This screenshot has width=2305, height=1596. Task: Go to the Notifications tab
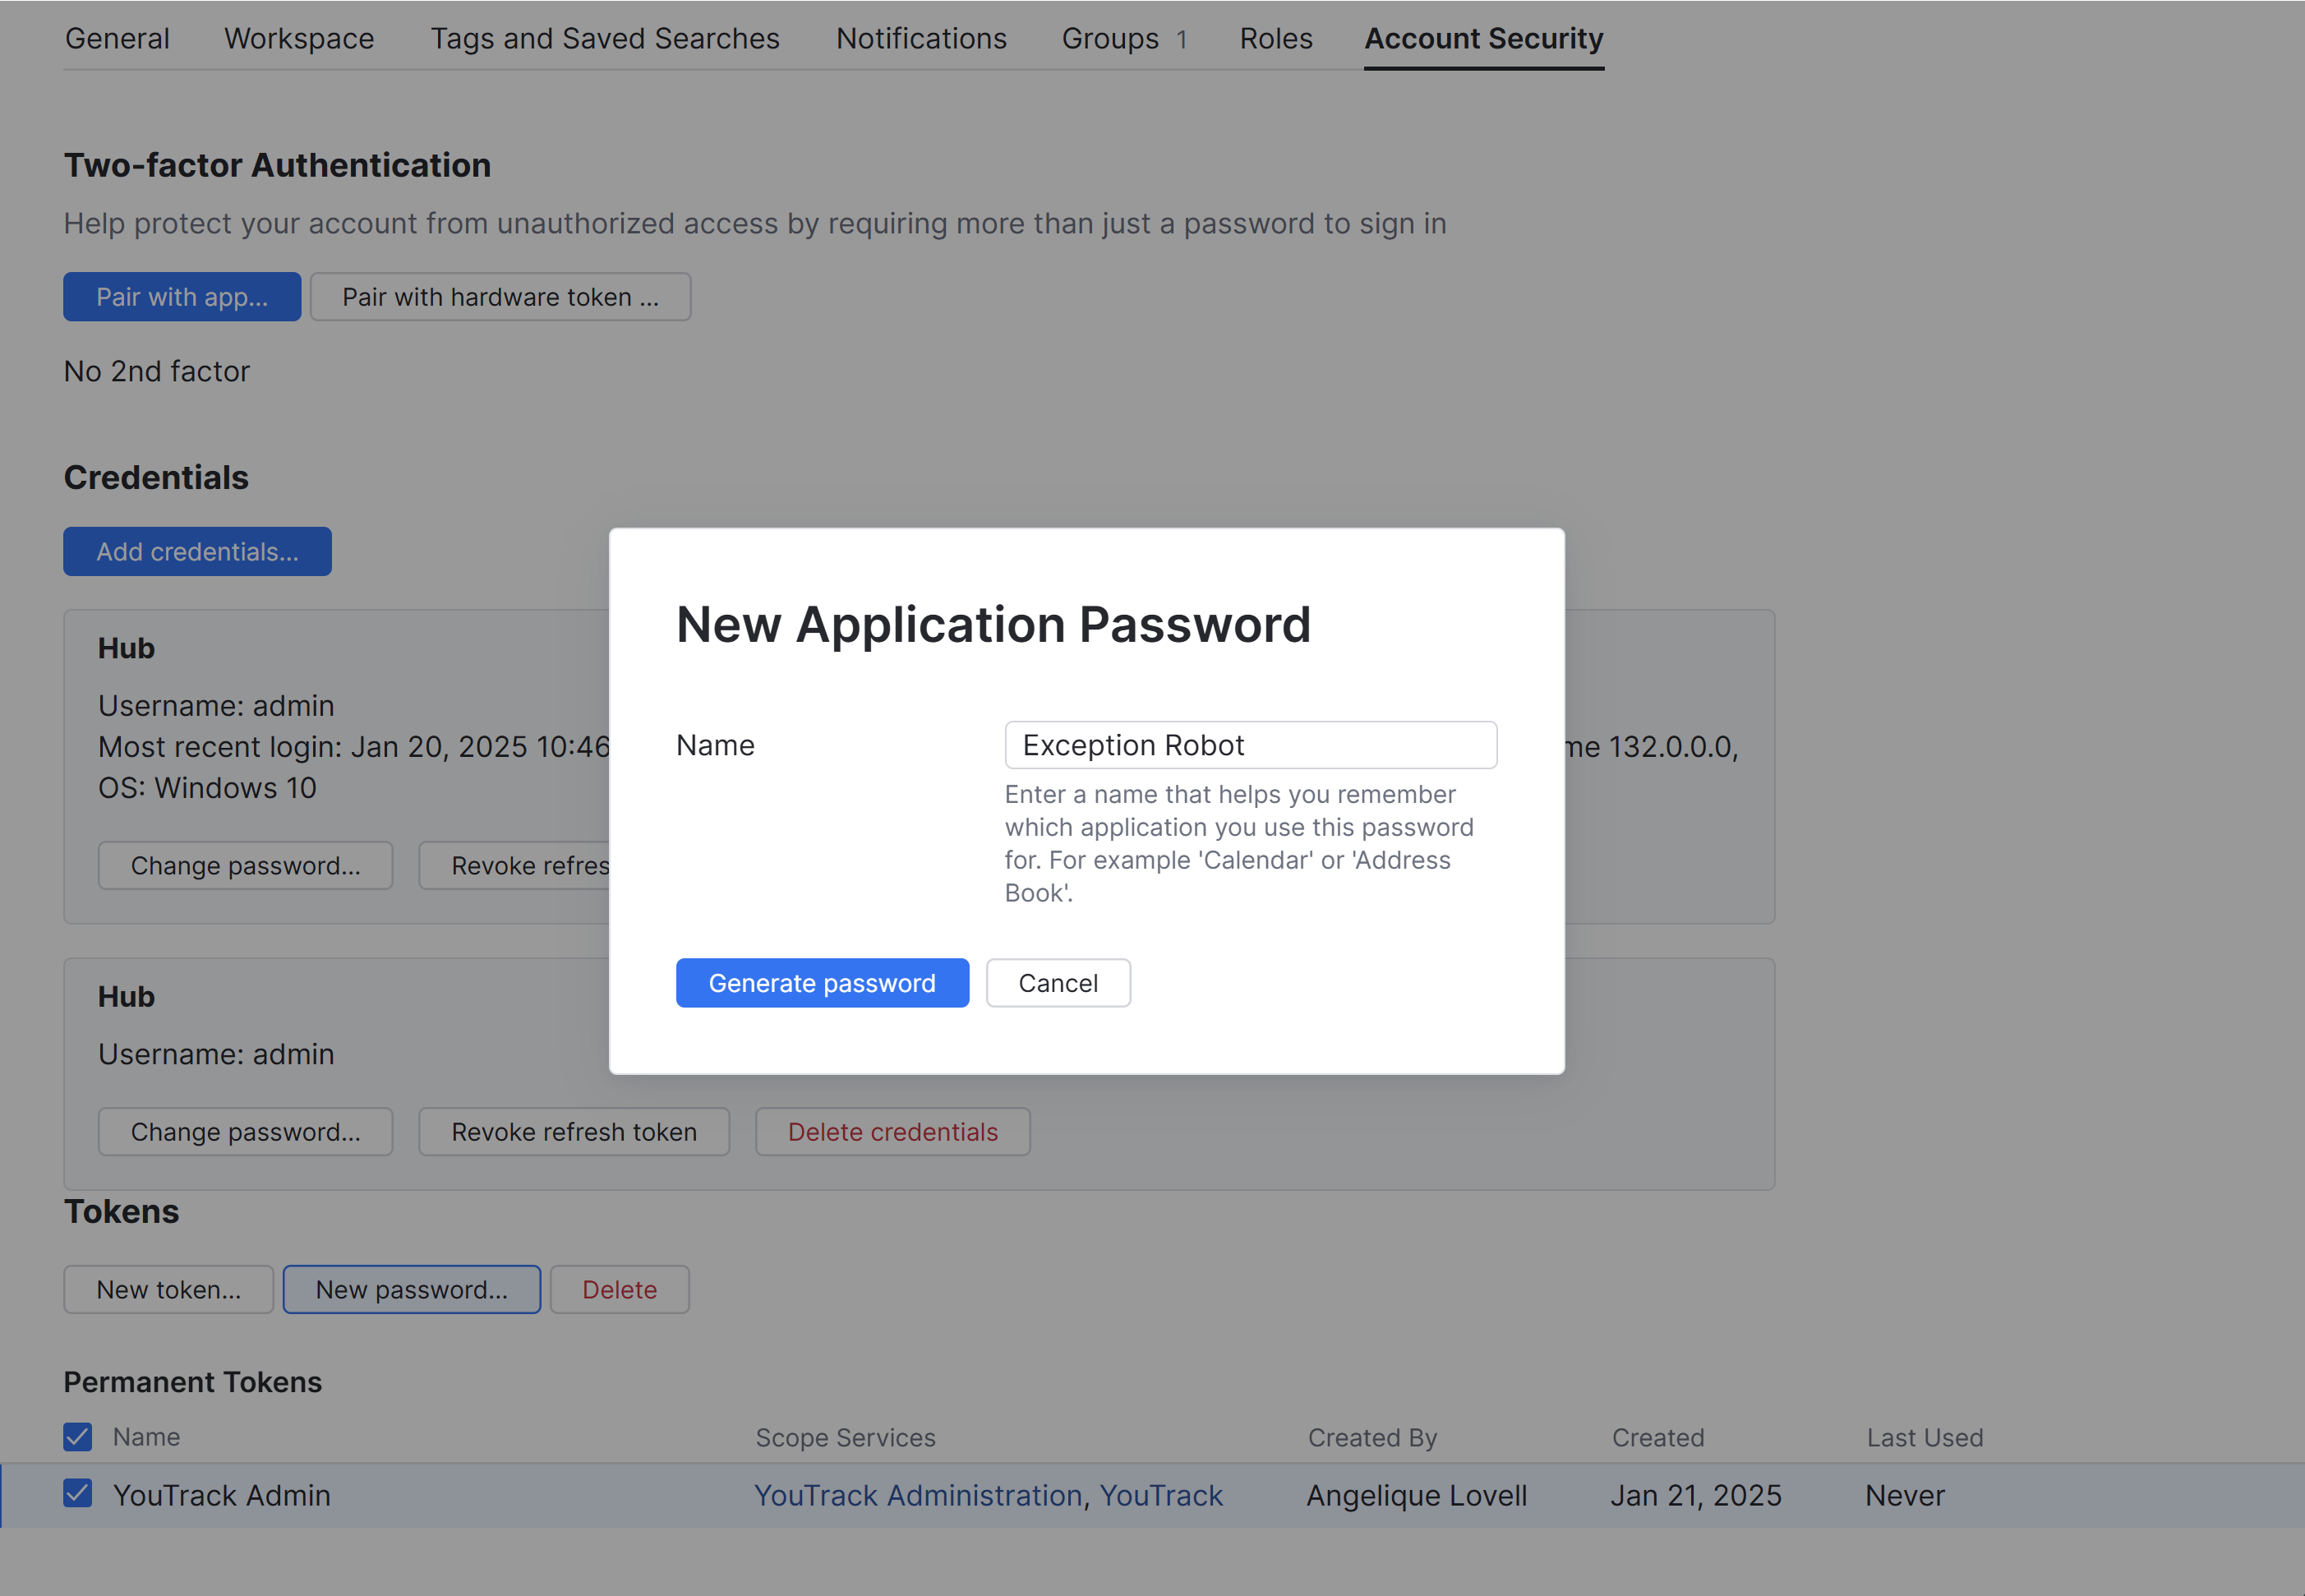pos(921,38)
